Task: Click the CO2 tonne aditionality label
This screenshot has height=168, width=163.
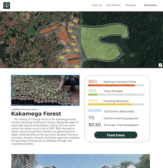Action: pyautogui.click(x=119, y=111)
